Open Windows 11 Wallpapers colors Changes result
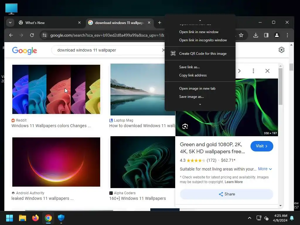The height and width of the screenshot is (225, 300). pyautogui.click(x=51, y=126)
